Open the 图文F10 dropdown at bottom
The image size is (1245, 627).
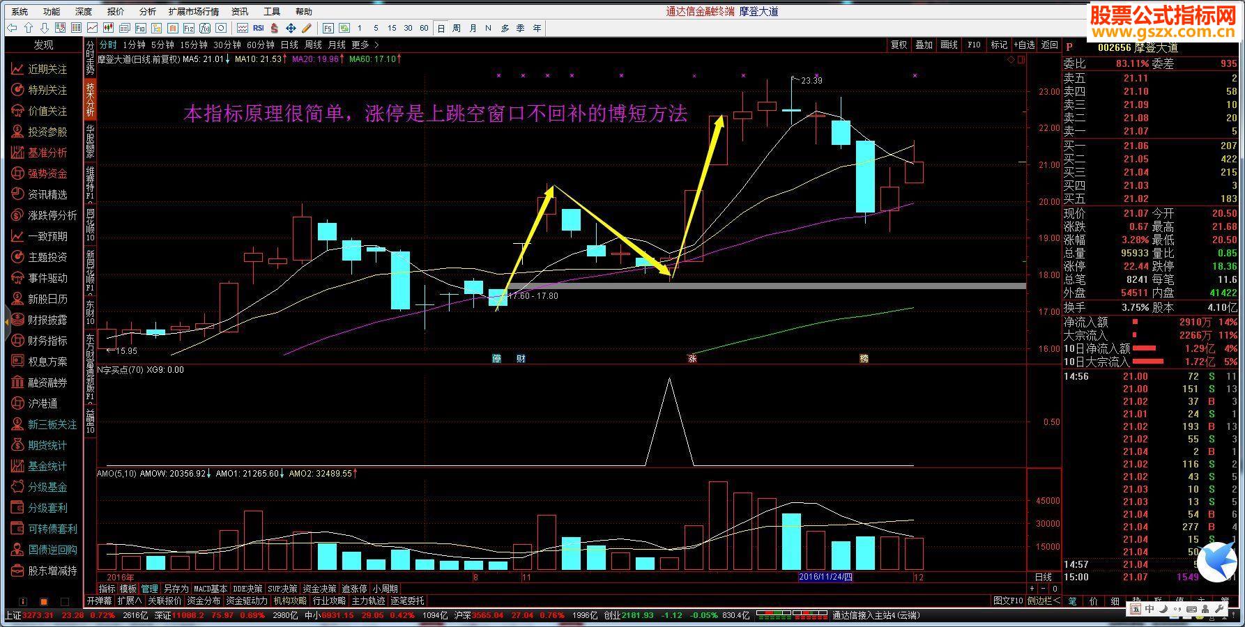[1008, 601]
